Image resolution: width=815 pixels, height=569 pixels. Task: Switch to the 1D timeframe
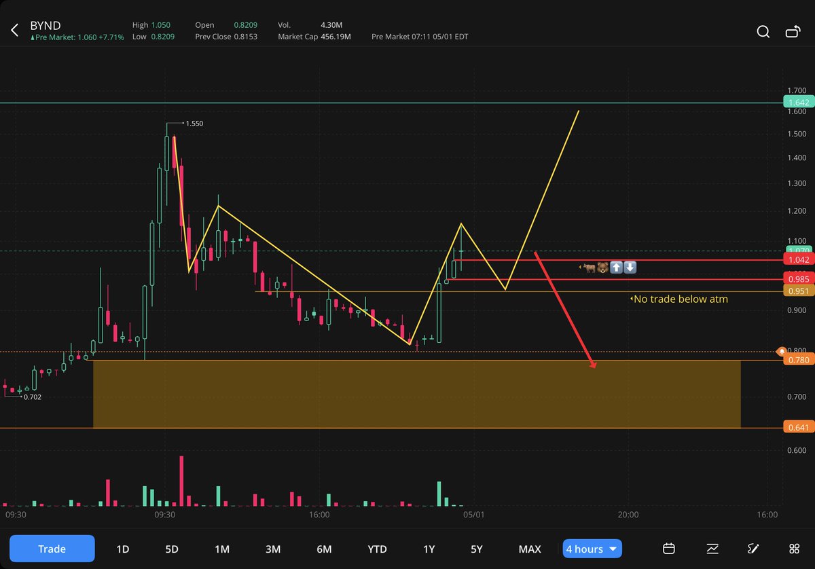point(123,549)
